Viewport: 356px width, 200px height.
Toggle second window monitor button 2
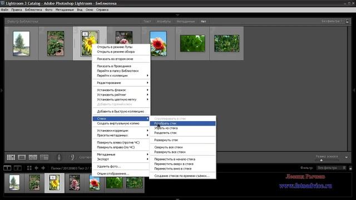tap(18, 168)
